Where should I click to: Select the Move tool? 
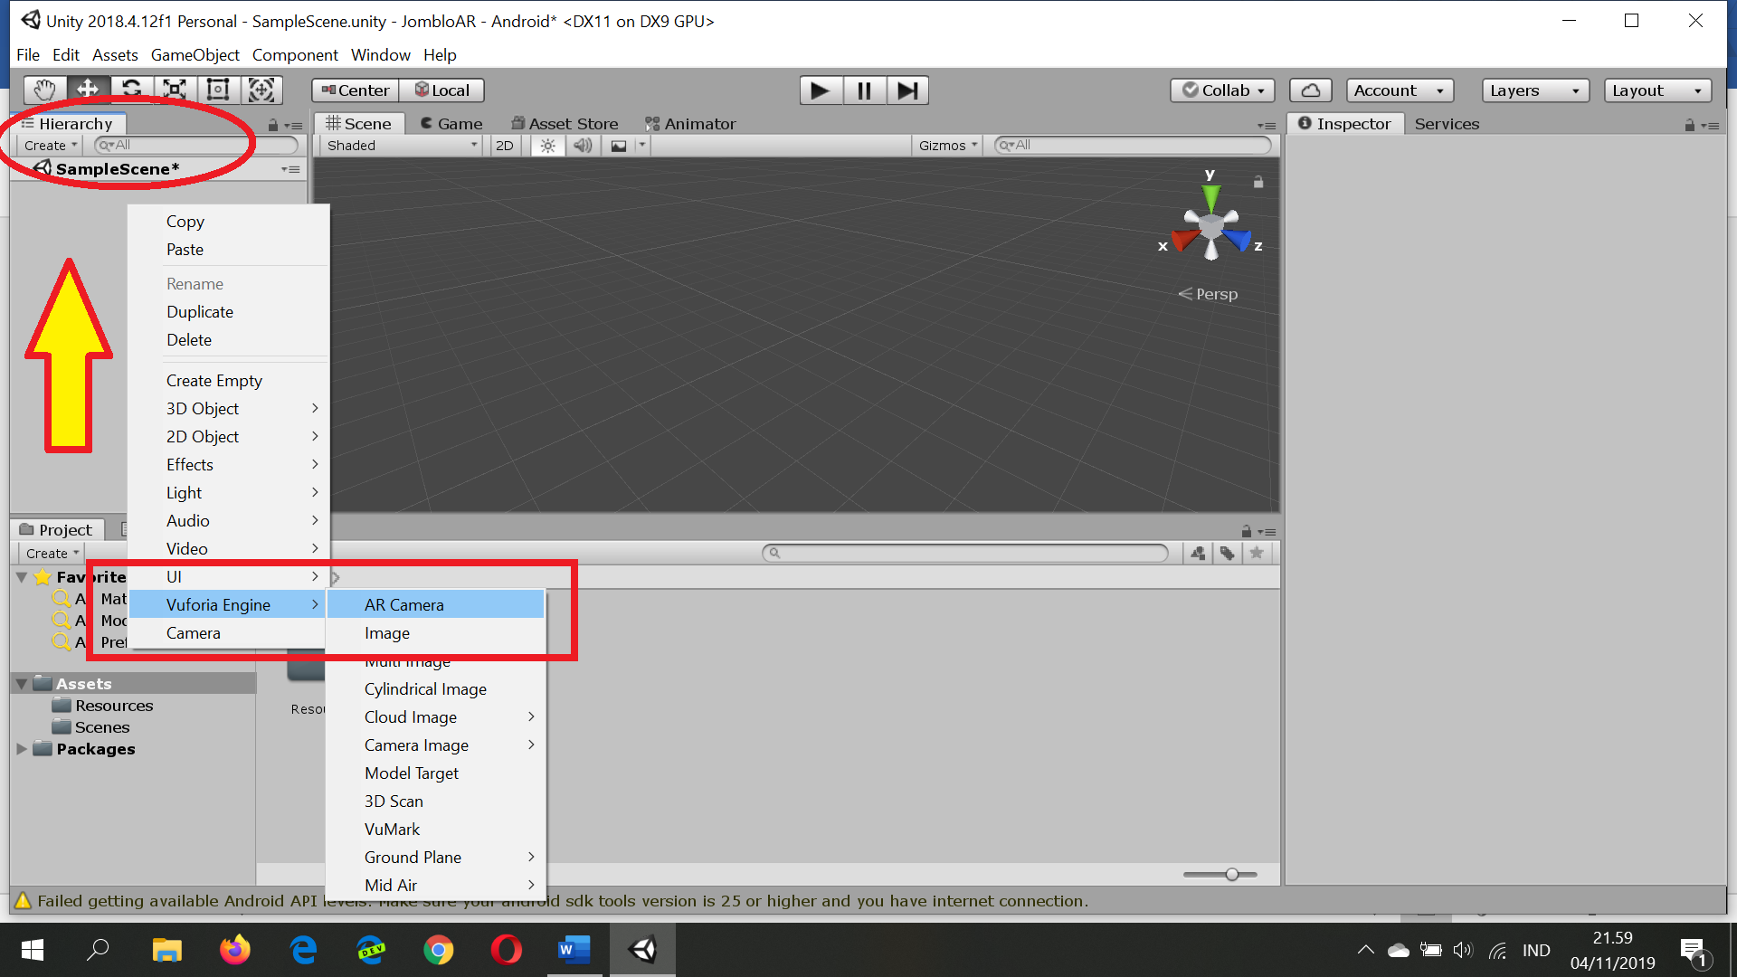point(88,90)
